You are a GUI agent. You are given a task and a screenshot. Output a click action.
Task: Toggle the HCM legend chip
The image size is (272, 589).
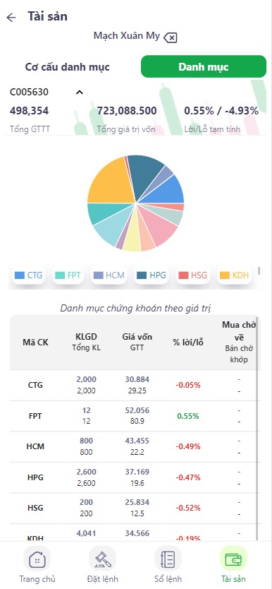coord(109,275)
